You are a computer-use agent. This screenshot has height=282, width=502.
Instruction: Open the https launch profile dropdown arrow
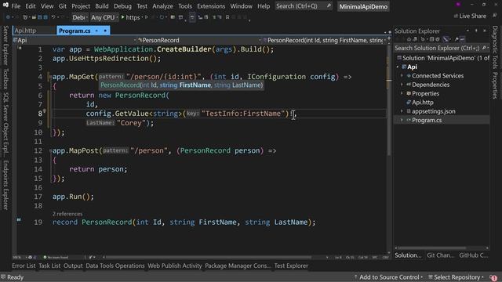coord(142,17)
